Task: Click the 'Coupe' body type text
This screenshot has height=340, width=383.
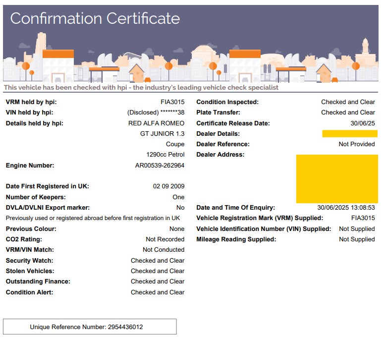Action: pyautogui.click(x=175, y=144)
